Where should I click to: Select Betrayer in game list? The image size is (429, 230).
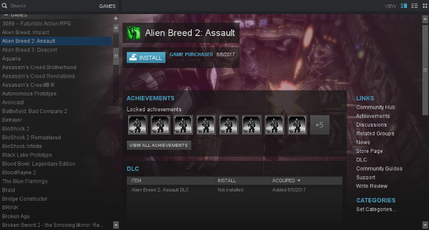56,120
